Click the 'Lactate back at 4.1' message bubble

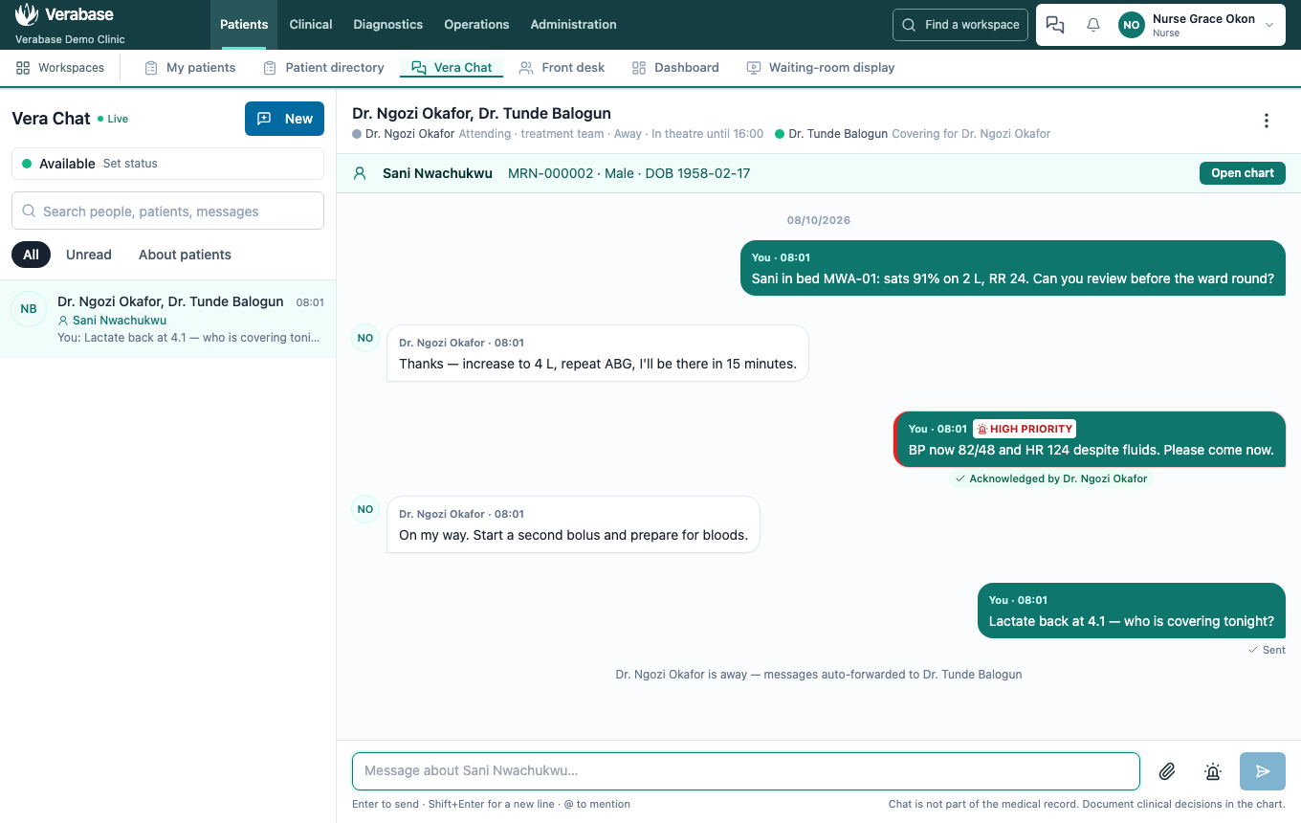coord(1132,611)
